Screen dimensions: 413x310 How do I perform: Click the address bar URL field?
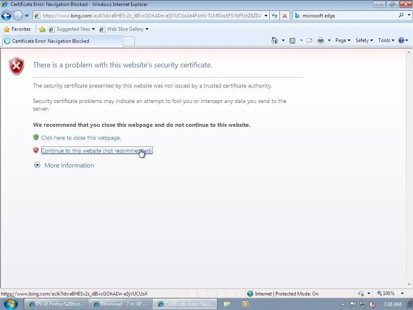tap(152, 16)
